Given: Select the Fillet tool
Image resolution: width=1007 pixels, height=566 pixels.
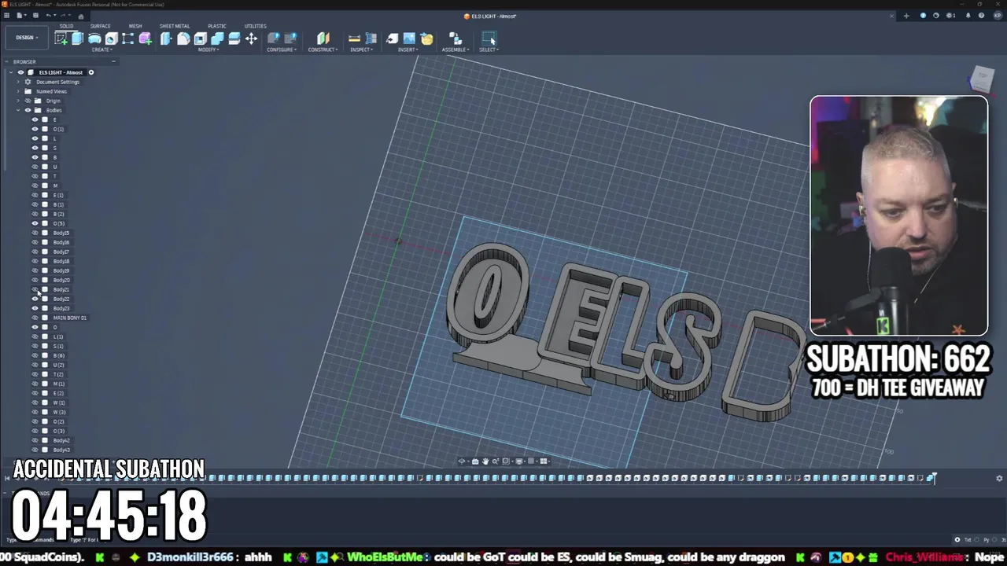Looking at the screenshot, I should click(x=183, y=39).
